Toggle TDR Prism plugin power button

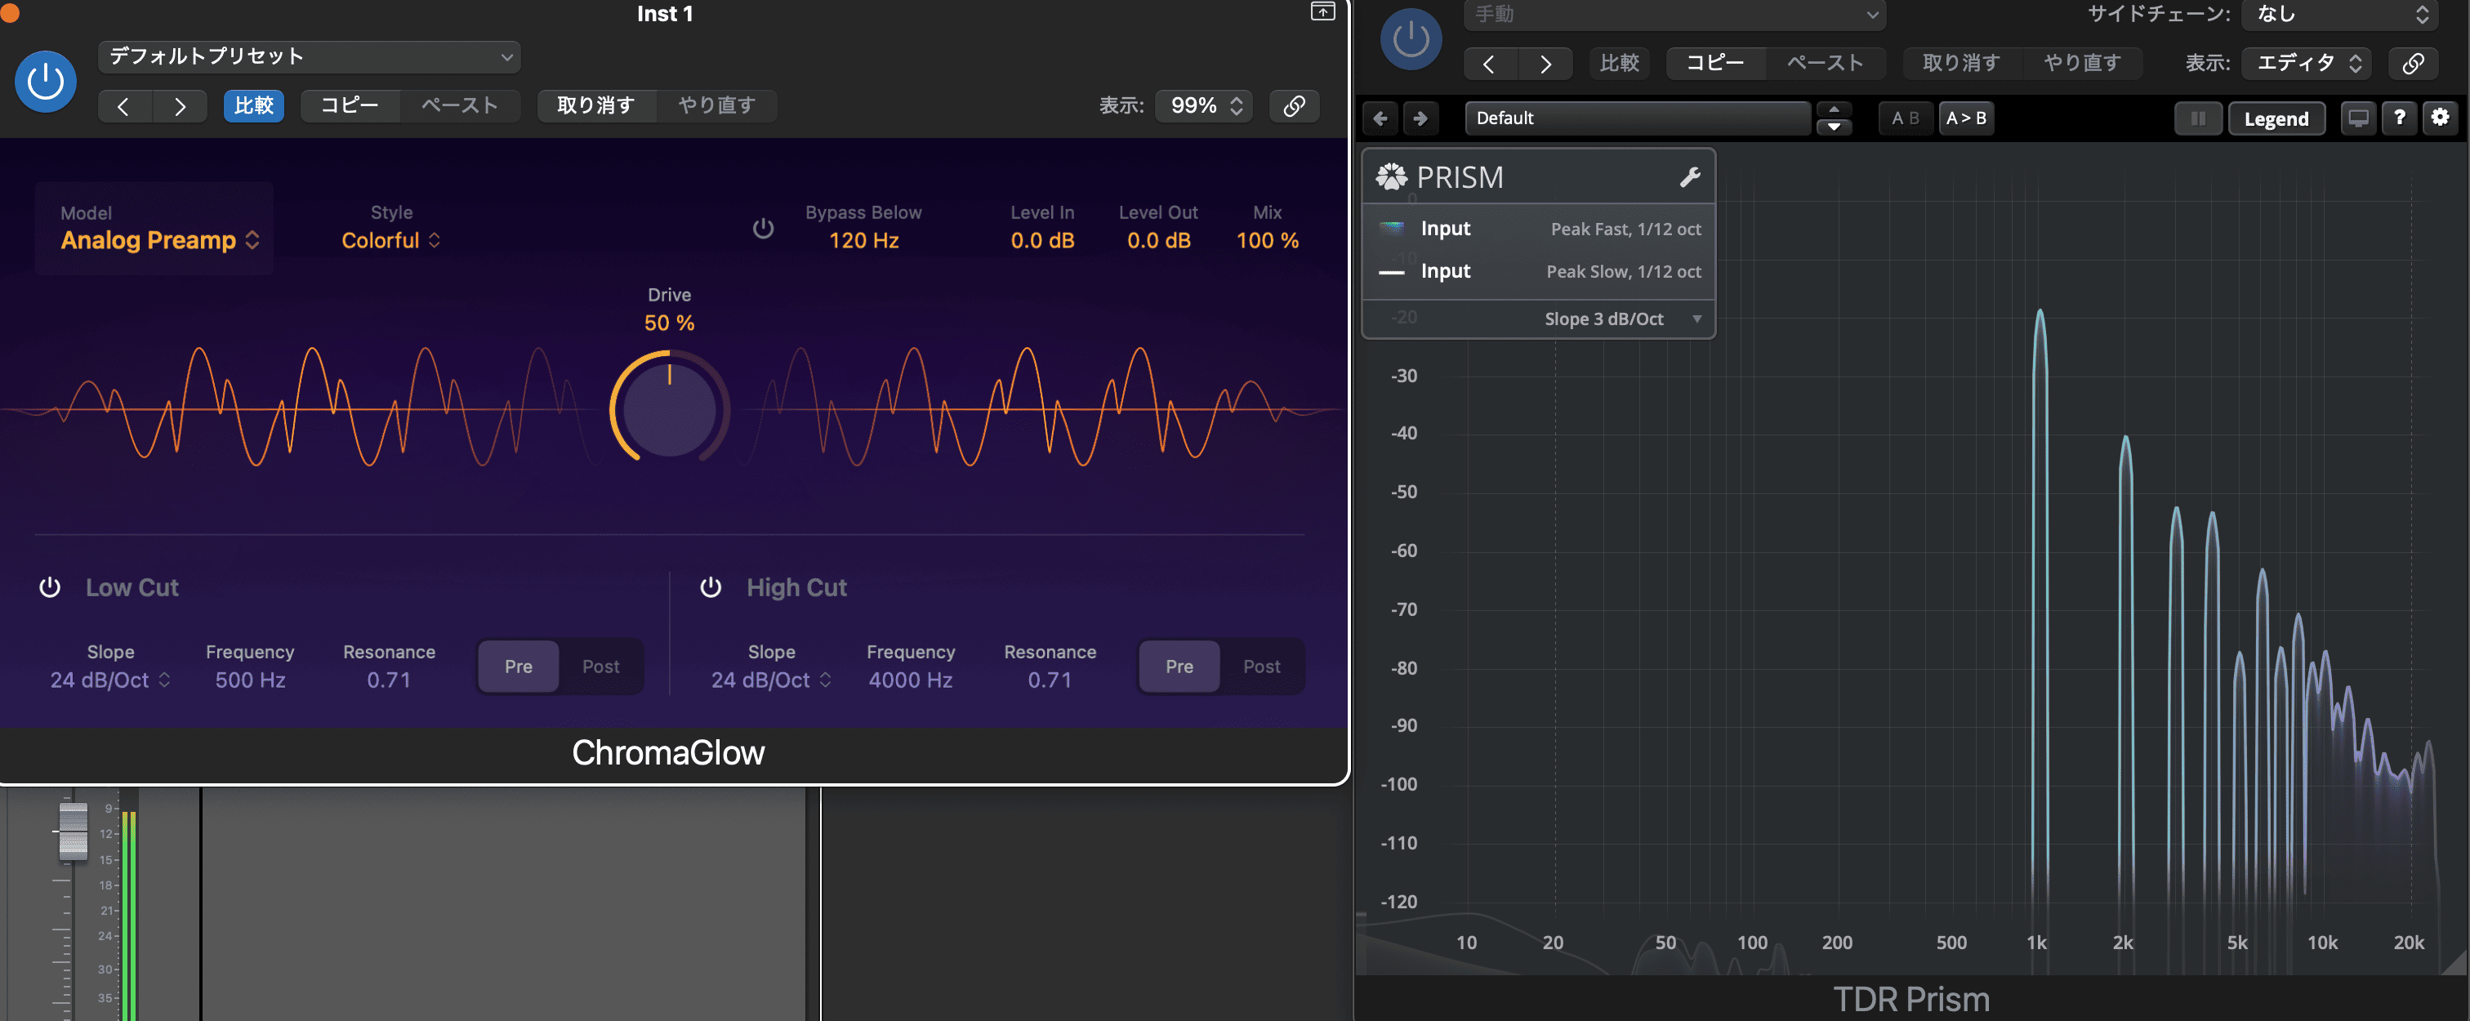click(1411, 39)
